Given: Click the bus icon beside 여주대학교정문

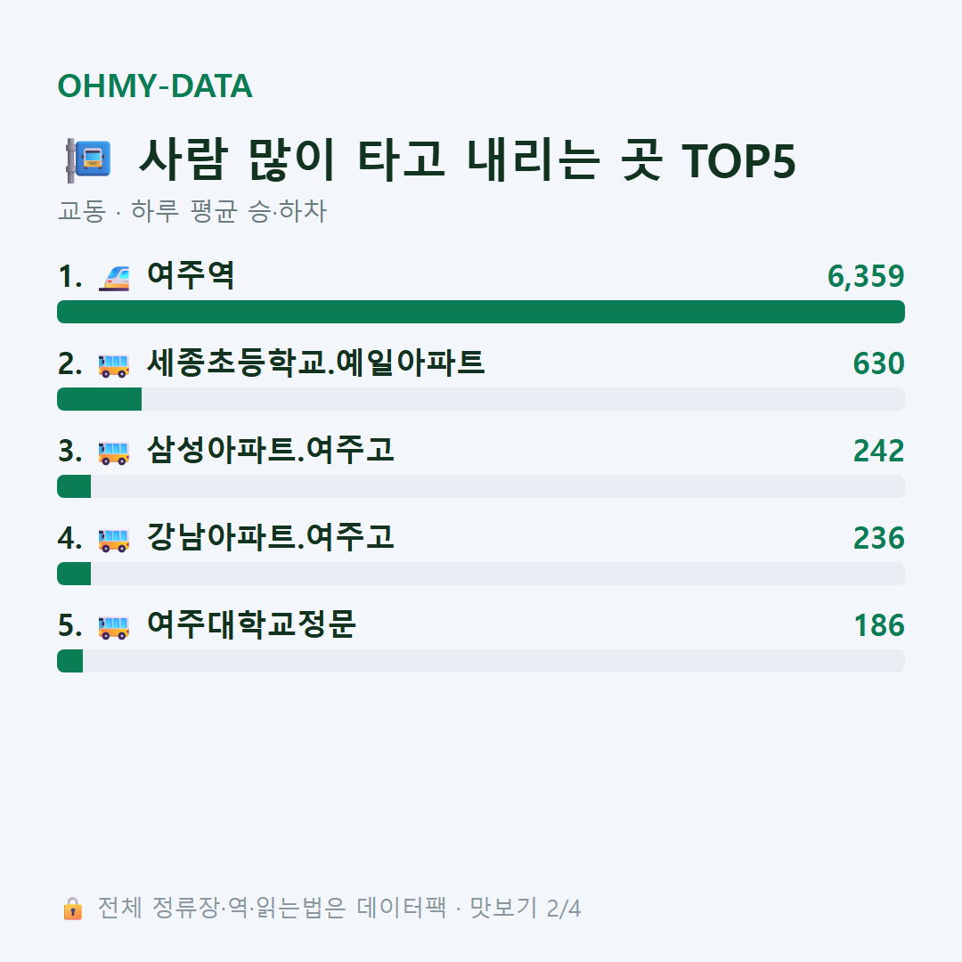Looking at the screenshot, I should 114,627.
